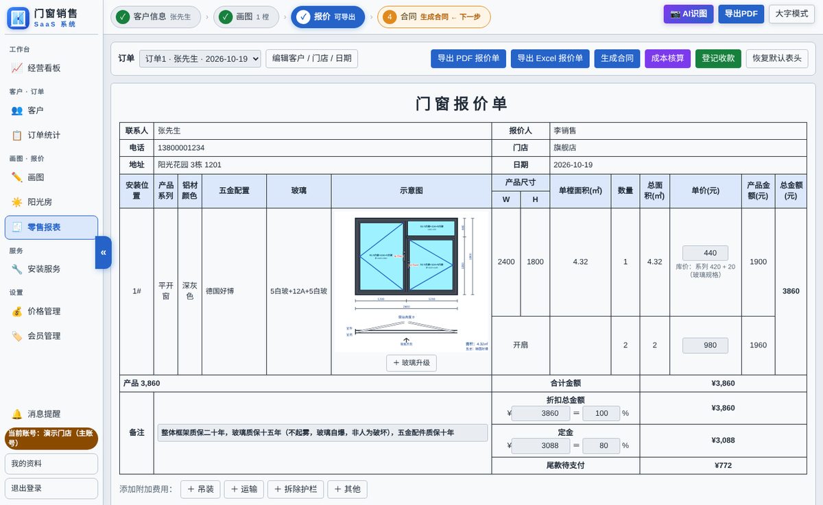Click the phone number 13800001234 cell
The image size is (823, 505).
click(322, 148)
